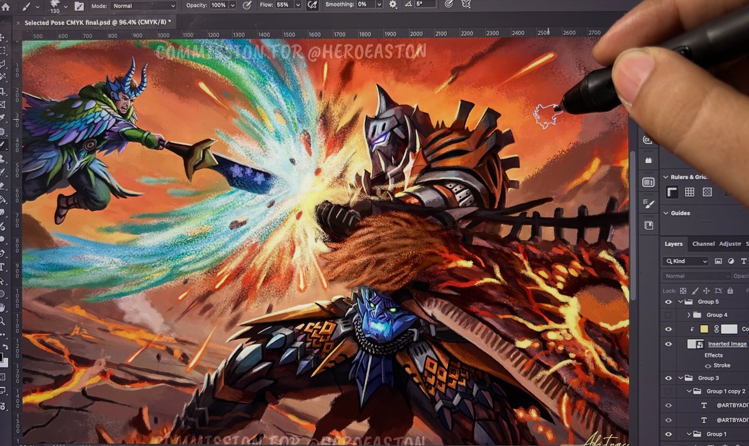Image resolution: width=749 pixels, height=446 pixels.
Task: Open the layer blend mode Normal dropdown
Action: (x=697, y=276)
